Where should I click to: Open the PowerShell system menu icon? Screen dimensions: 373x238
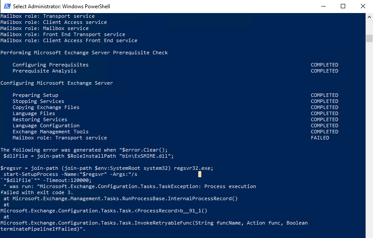tap(7, 6)
